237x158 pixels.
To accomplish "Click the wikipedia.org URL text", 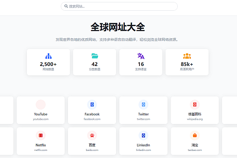I will (195, 119).
